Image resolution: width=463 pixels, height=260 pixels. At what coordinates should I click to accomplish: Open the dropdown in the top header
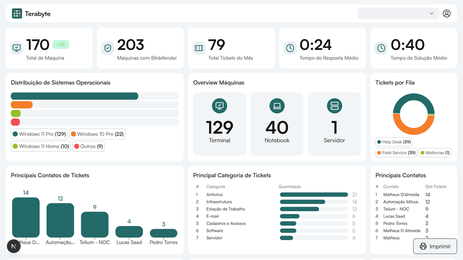[398, 14]
